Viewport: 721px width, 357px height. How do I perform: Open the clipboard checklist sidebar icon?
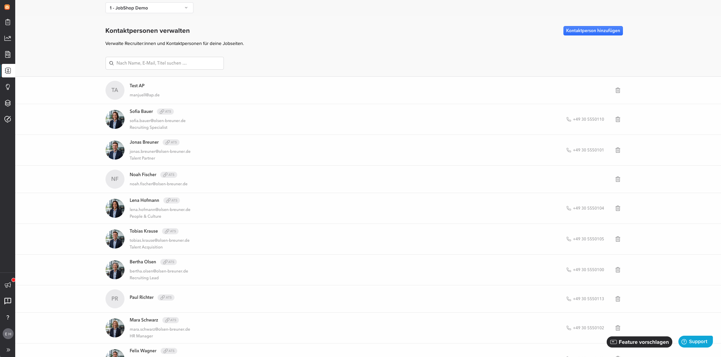coord(7,22)
